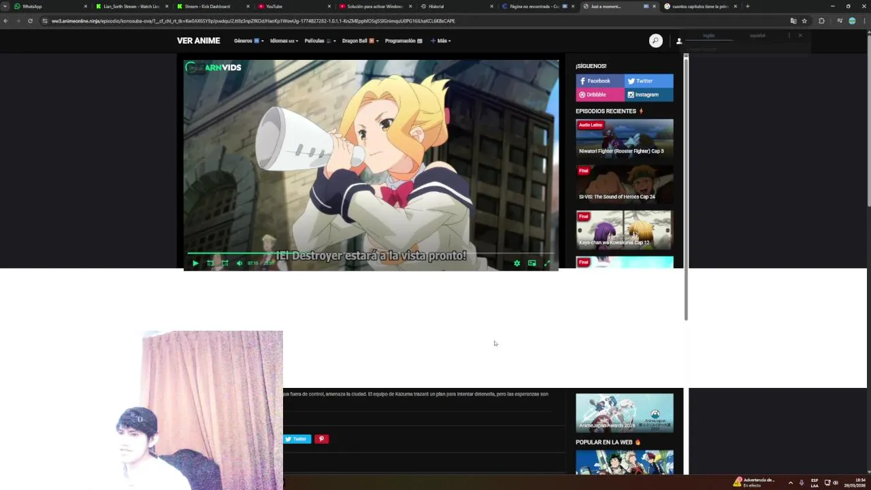Viewport: 871px width, 490px height.
Task: Select inglés in translate popup
Action: 708,35
